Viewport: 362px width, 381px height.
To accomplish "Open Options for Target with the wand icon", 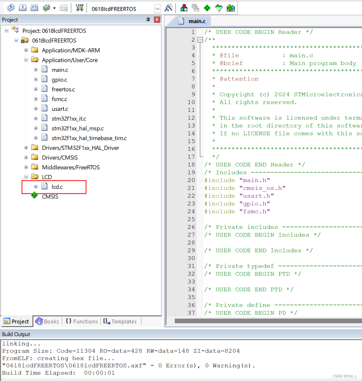I will click(169, 8).
